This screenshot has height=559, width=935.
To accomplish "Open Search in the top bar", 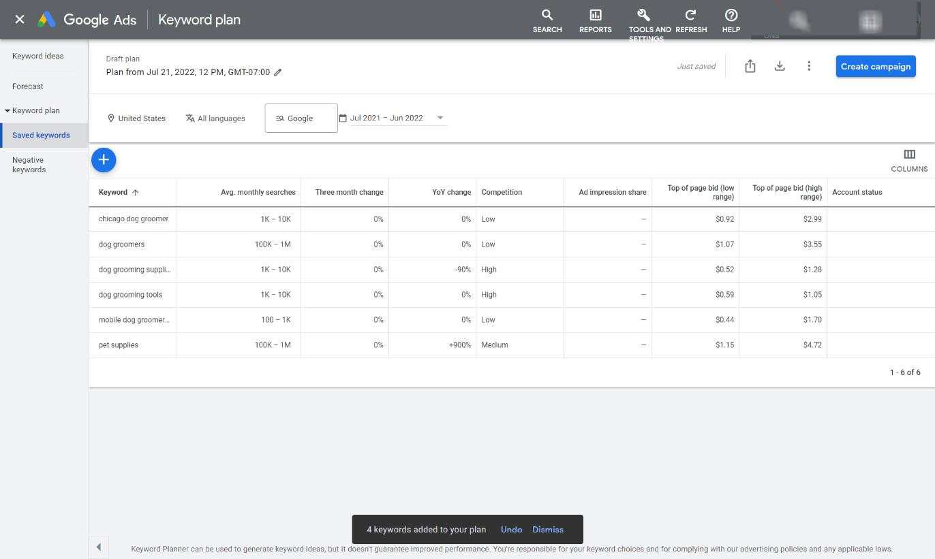I will coord(547,20).
